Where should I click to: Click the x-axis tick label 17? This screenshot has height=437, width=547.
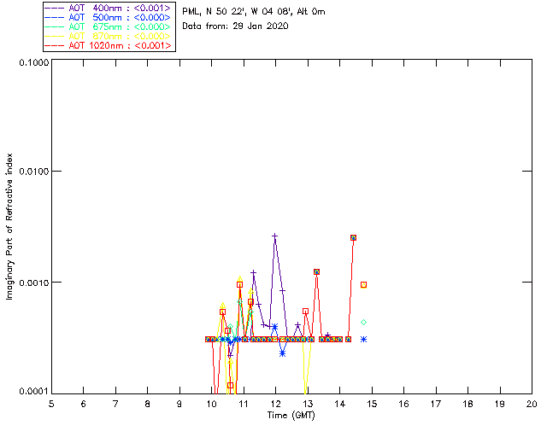click(436, 405)
